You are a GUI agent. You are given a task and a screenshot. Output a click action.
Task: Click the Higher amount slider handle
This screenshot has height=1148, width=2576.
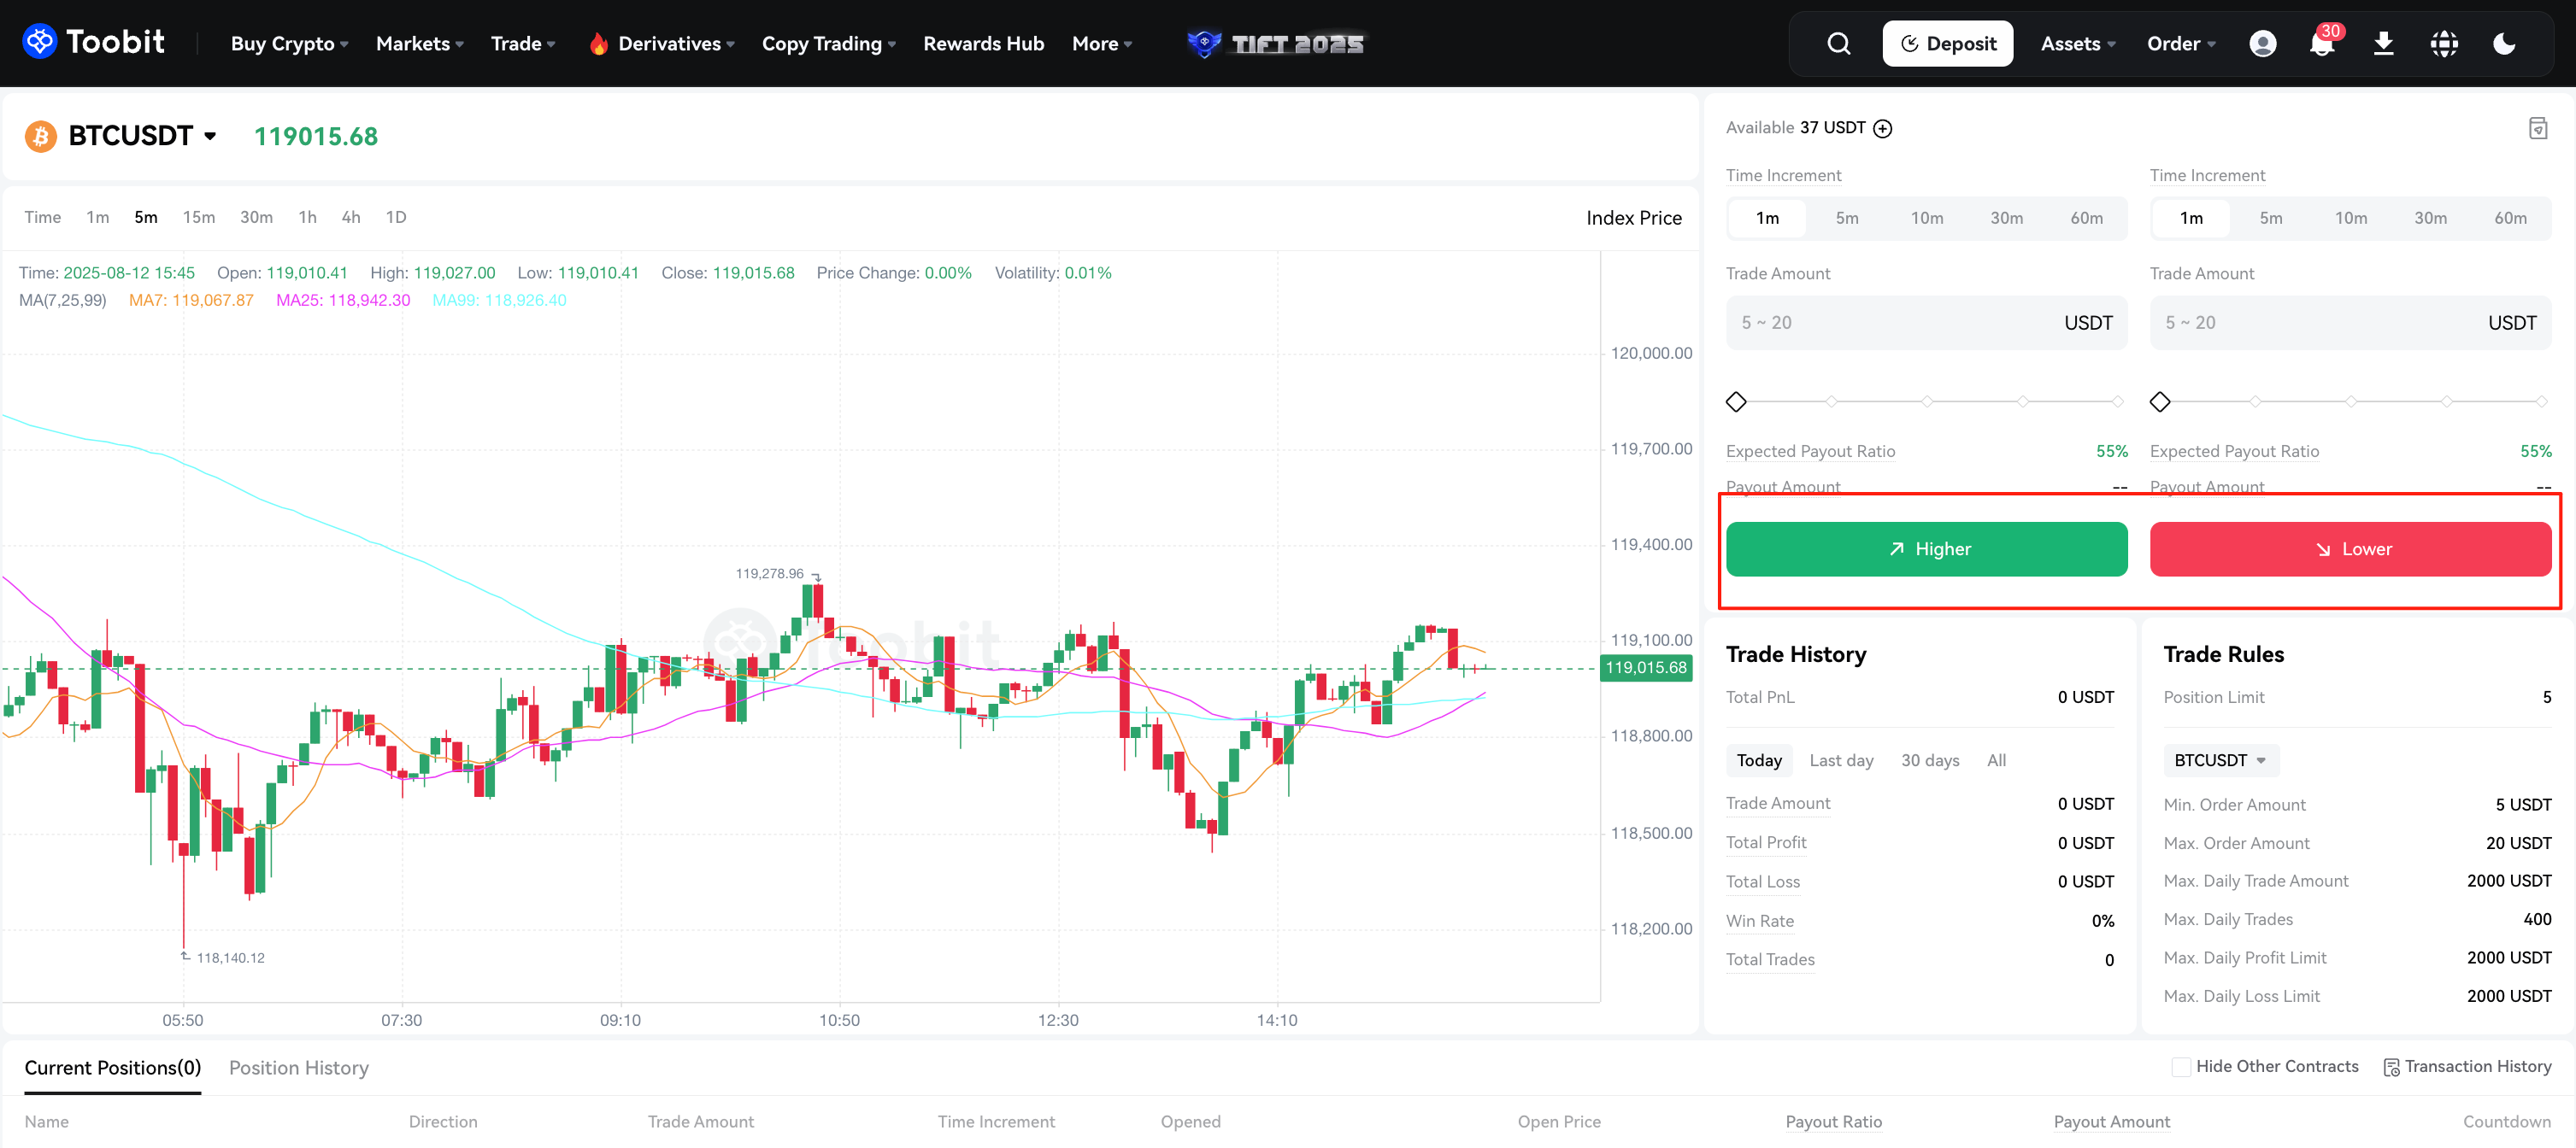point(1736,401)
